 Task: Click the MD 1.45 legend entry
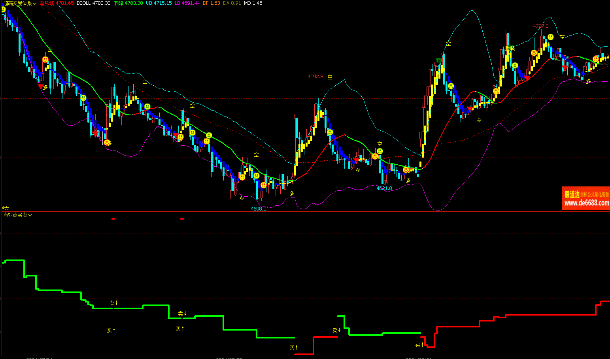253,3
